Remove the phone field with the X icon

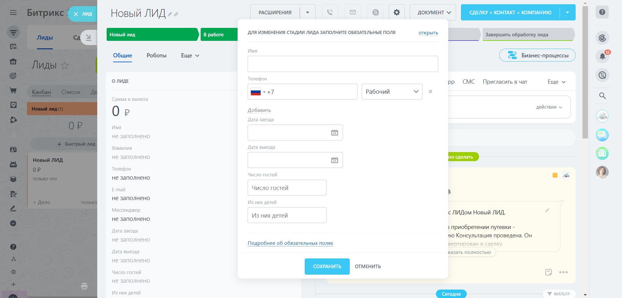pos(430,91)
